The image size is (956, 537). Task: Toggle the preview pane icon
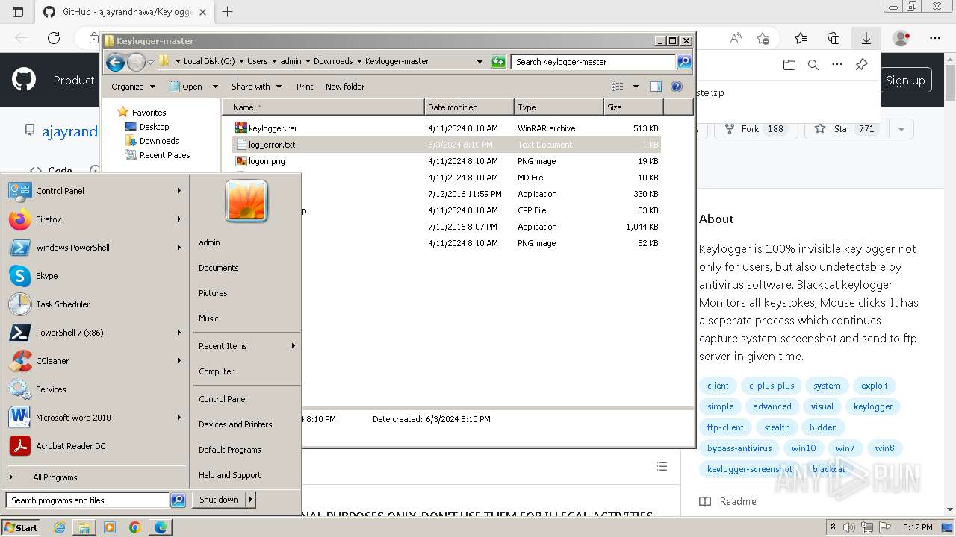656,87
